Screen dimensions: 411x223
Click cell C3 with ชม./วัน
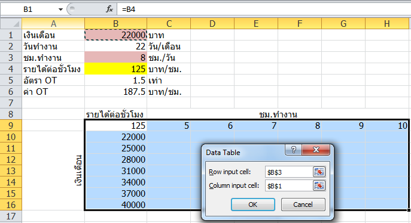point(169,57)
